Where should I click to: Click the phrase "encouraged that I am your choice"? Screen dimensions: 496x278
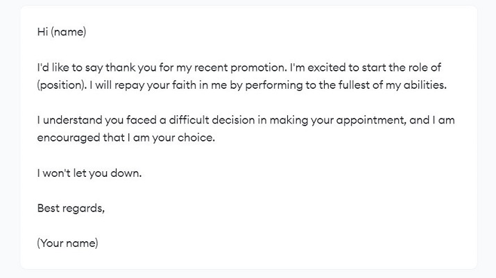pos(127,138)
